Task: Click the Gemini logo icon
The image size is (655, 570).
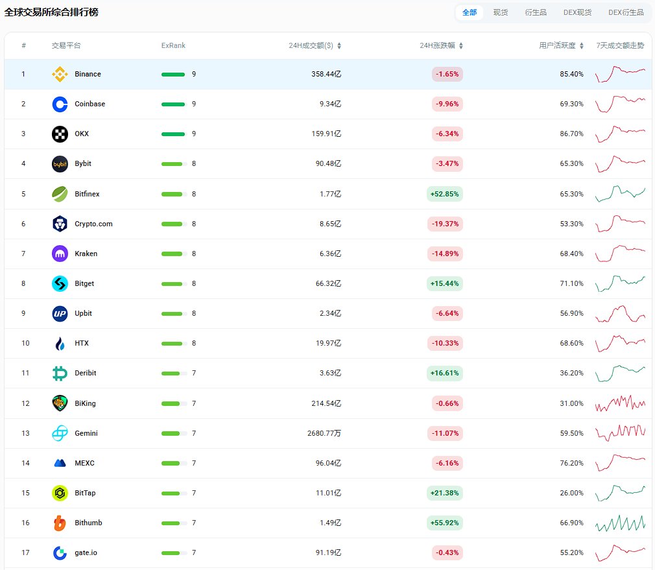Action: pyautogui.click(x=60, y=433)
